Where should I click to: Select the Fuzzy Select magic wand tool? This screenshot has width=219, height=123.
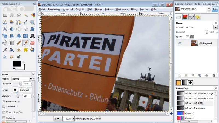click(25, 15)
